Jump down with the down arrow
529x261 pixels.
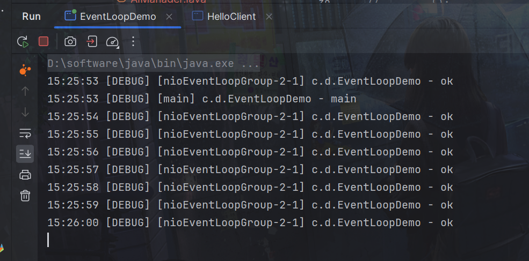click(25, 112)
